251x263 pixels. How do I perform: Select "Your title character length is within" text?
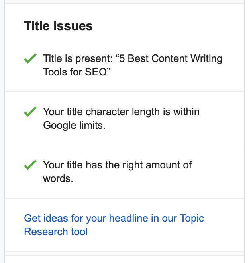click(x=121, y=112)
